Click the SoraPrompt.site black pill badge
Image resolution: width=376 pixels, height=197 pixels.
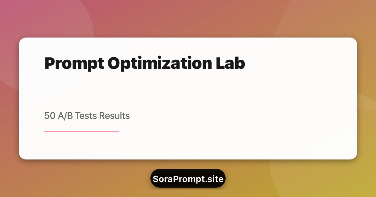coord(188,179)
